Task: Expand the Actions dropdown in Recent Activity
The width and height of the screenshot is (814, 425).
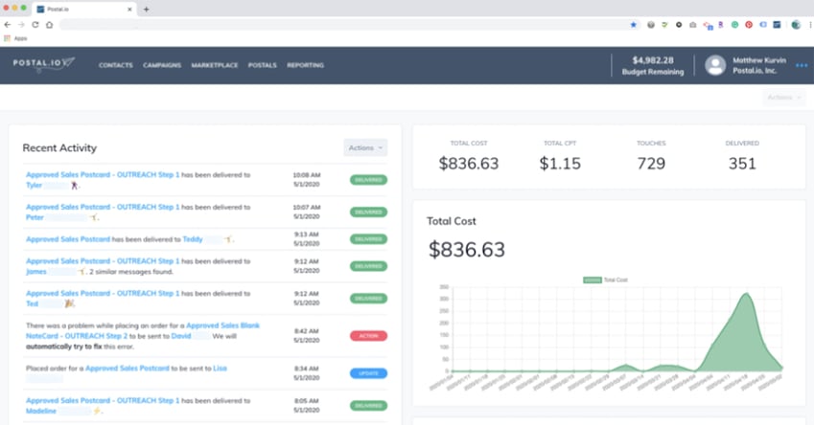Action: 365,147
